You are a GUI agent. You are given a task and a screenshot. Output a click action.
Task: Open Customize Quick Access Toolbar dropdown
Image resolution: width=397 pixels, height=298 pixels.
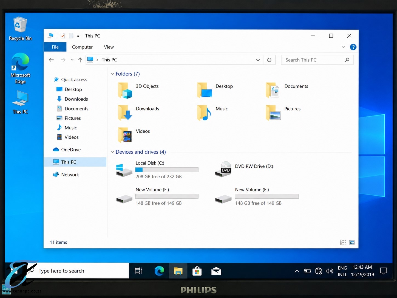pos(78,36)
